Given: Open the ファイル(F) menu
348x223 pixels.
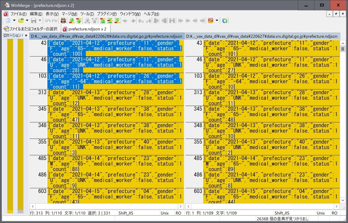Looking at the screenshot, I should (x=18, y=14).
